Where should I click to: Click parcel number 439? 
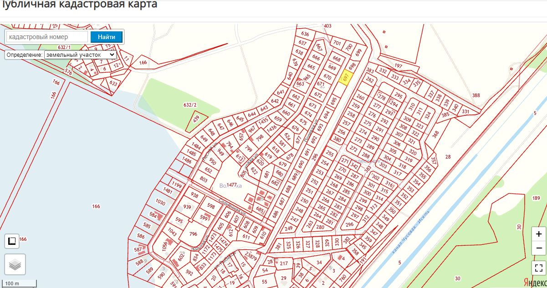coord(196,119)
